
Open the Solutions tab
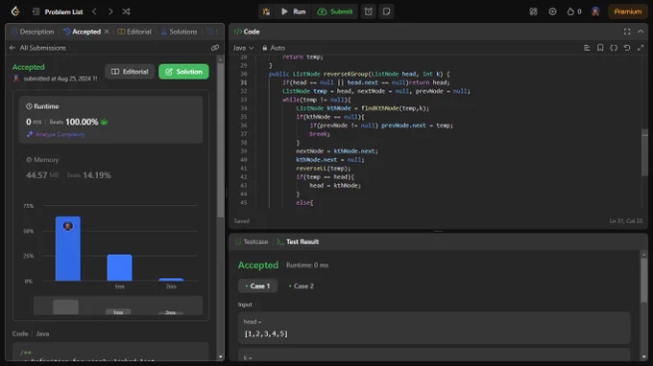coord(179,32)
